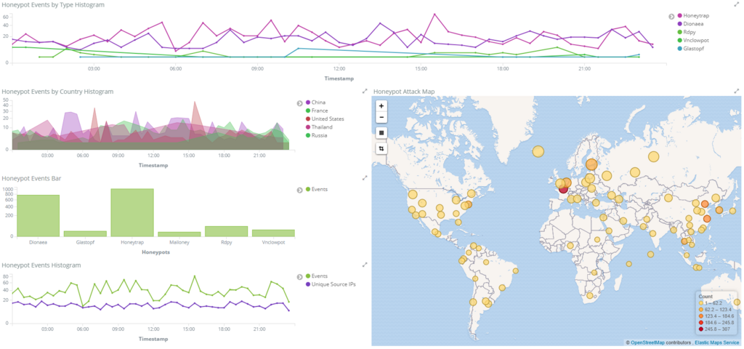The height and width of the screenshot is (349, 744).
Task: Toggle legend arrow beside the Honeytrap legend
Action: [x=671, y=16]
